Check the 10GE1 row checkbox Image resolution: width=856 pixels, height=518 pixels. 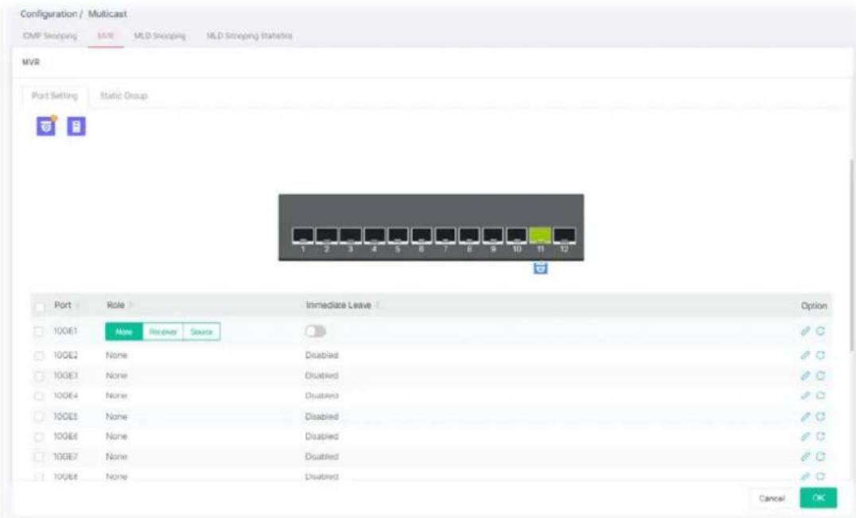(39, 331)
